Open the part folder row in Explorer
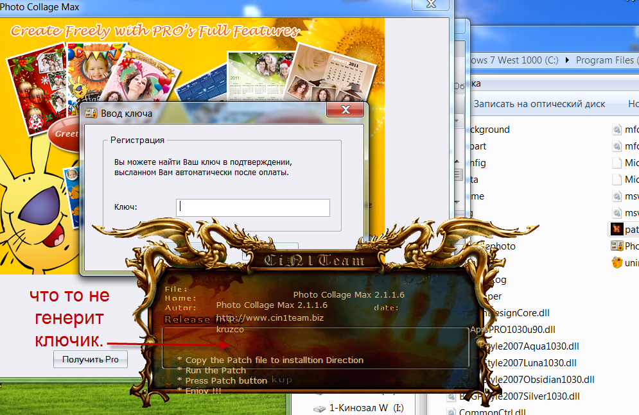 (x=478, y=146)
